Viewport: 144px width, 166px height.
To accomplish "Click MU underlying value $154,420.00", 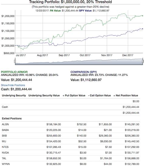I will point(54,141).
